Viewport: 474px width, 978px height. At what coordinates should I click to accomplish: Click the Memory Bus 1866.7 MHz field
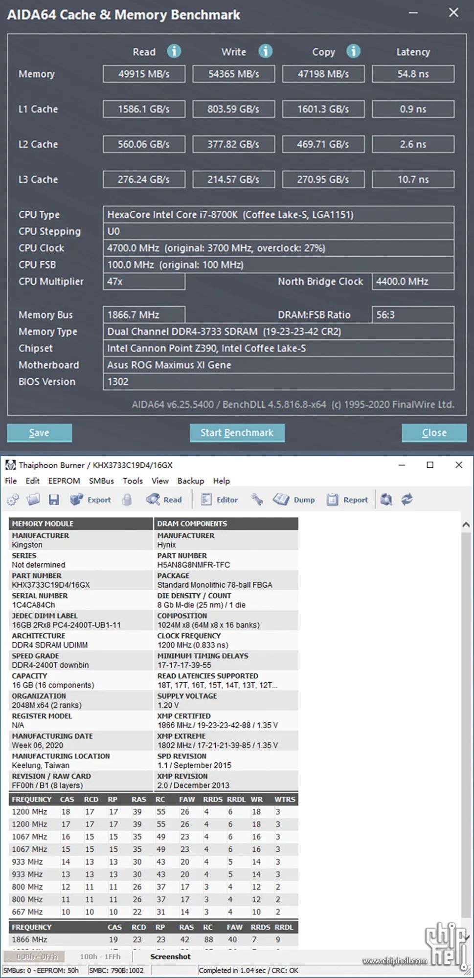[144, 314]
